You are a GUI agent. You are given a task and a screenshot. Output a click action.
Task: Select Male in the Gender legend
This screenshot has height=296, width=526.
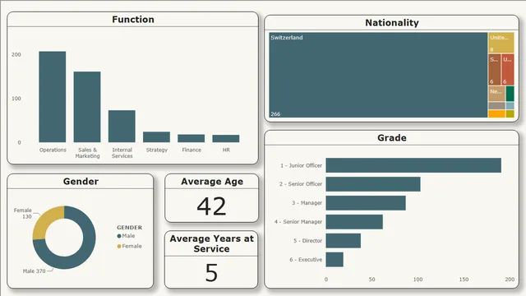pyautogui.click(x=126, y=236)
